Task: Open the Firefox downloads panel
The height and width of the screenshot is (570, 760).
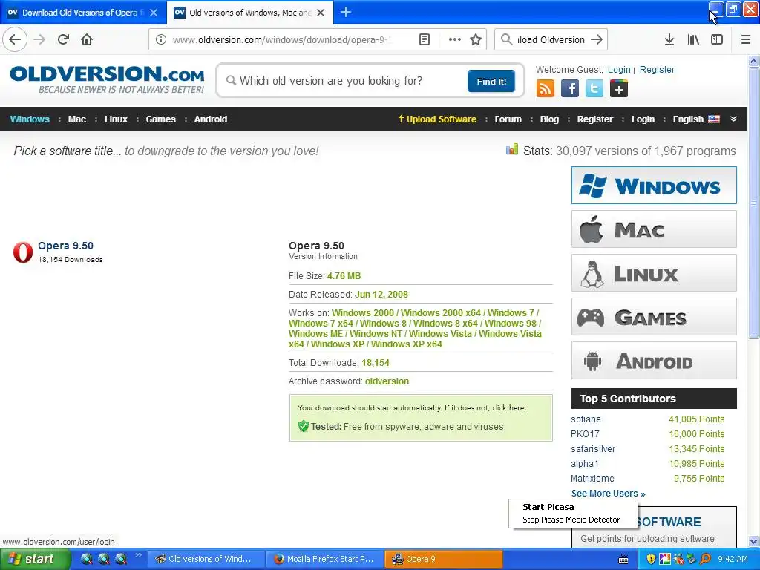Action: (x=669, y=39)
